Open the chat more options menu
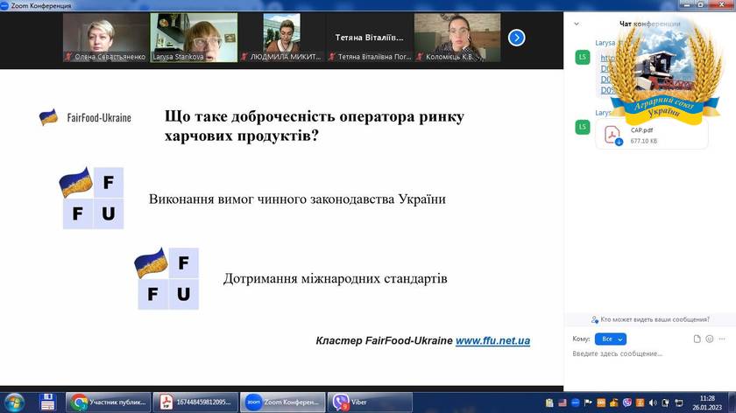The width and height of the screenshot is (736, 413). tap(722, 339)
